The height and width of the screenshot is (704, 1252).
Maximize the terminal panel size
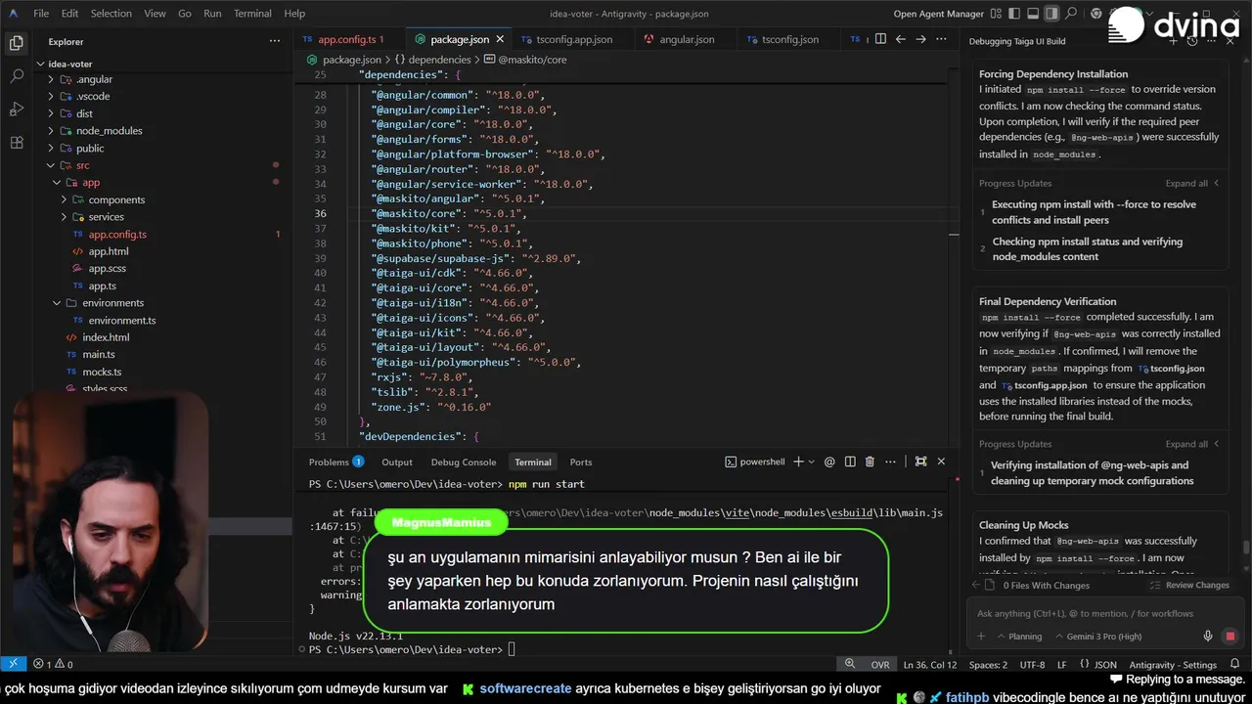920,462
